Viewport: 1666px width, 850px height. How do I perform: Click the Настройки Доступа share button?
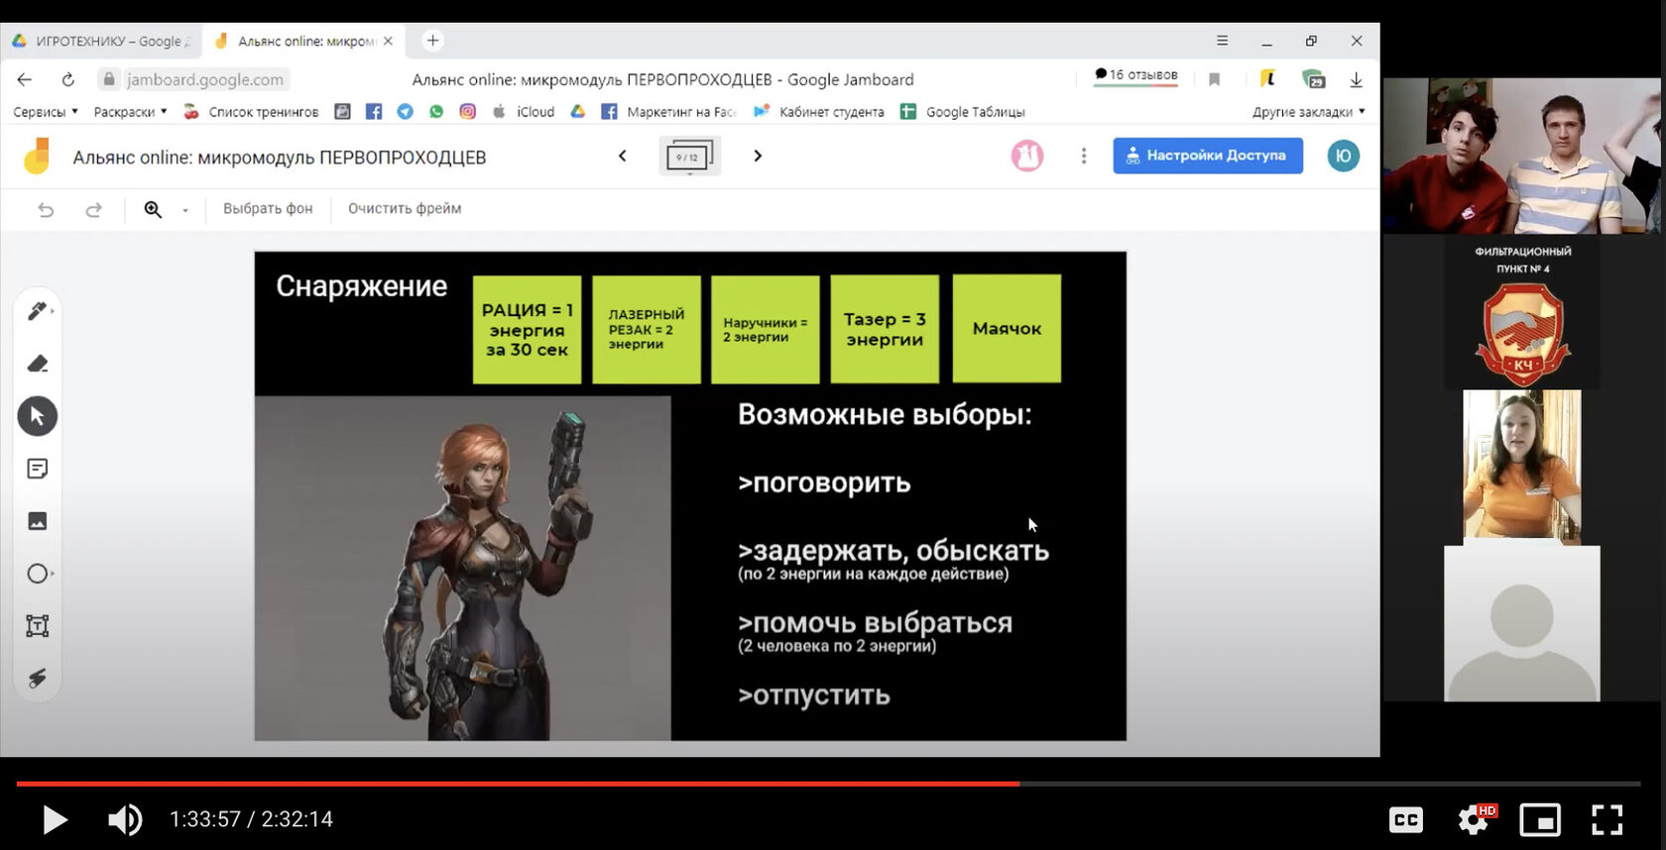[x=1208, y=156]
